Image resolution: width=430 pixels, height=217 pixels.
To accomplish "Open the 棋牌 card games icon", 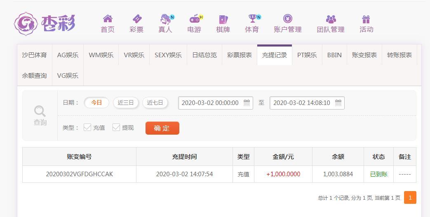I will click(x=223, y=19).
